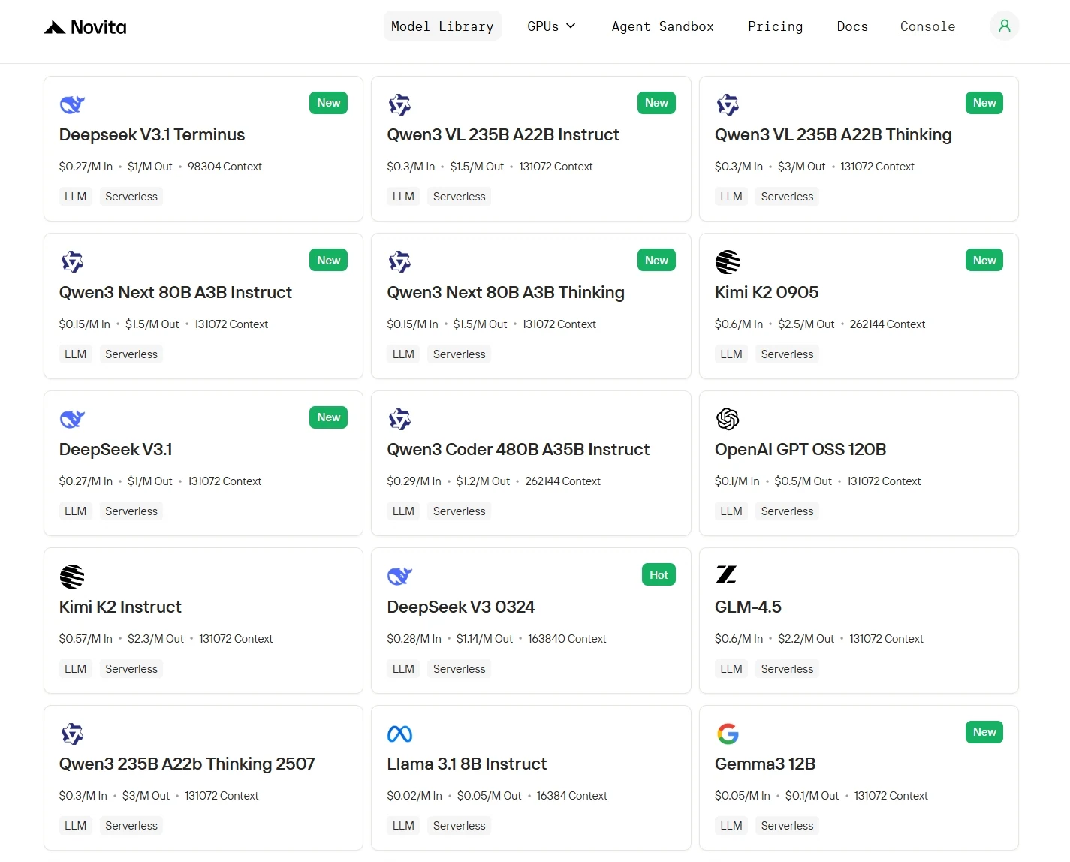Click the Qwen3 VL 235B A22B Instruct icon
The width and height of the screenshot is (1070, 862).
(x=399, y=104)
